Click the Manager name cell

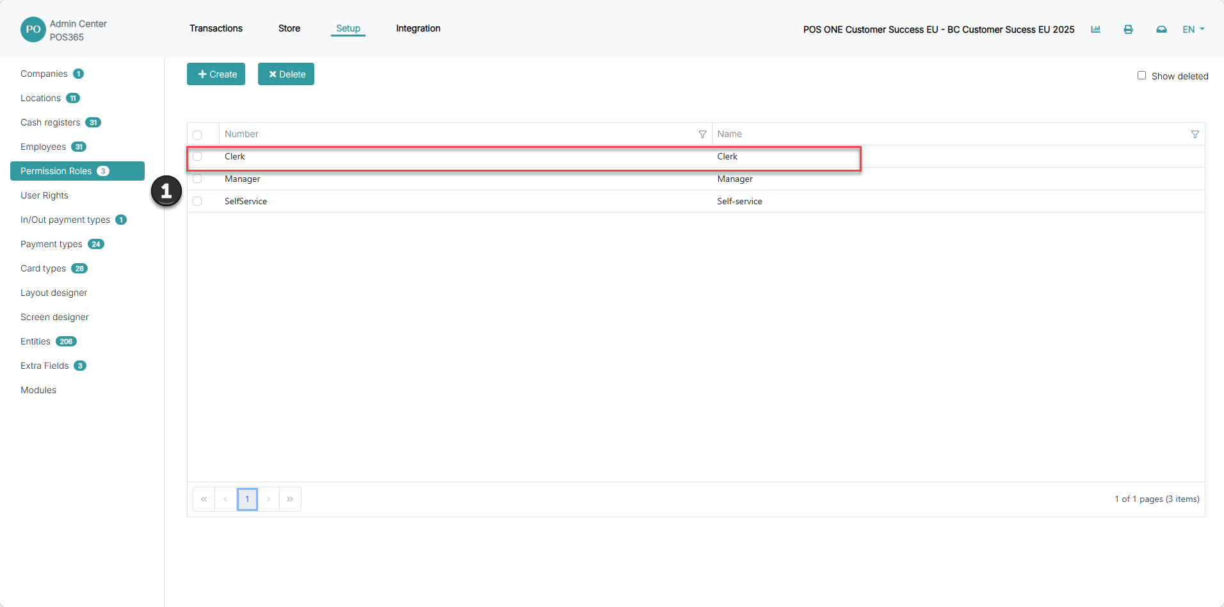[x=734, y=179]
